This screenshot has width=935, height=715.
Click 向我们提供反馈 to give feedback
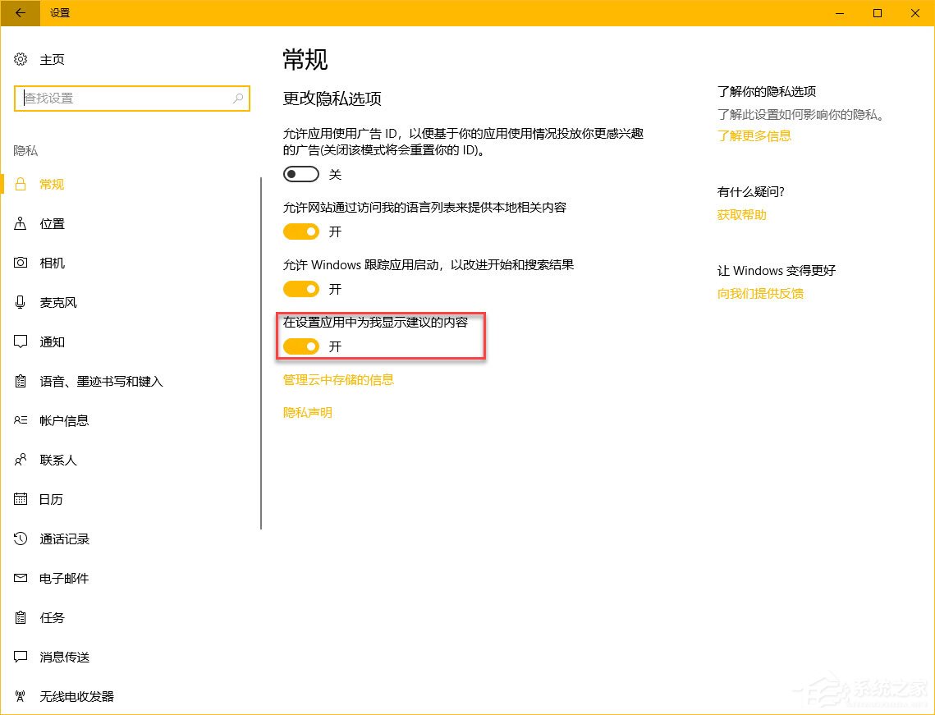pyautogui.click(x=760, y=293)
